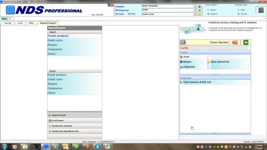
Task: Select the Mcal energy radio button
Action: (x=238, y=10)
